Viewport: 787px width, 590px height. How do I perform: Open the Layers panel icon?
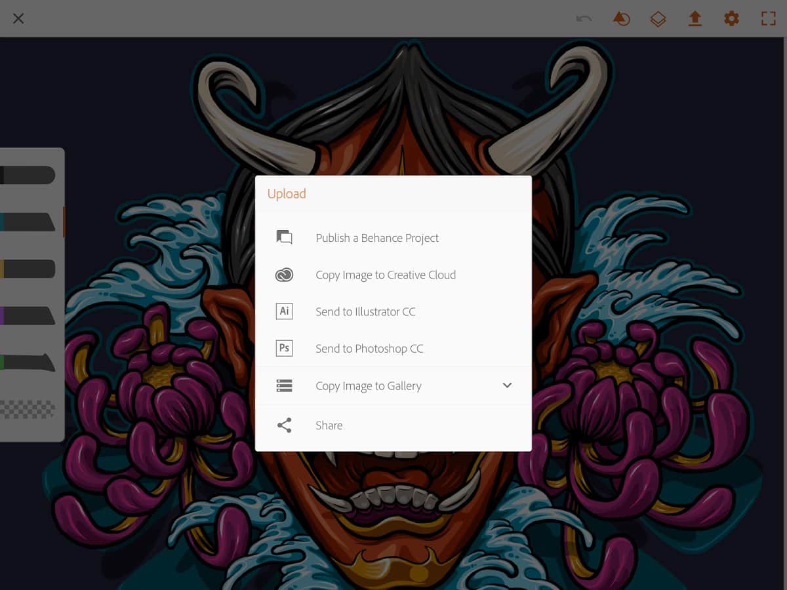[x=658, y=19]
